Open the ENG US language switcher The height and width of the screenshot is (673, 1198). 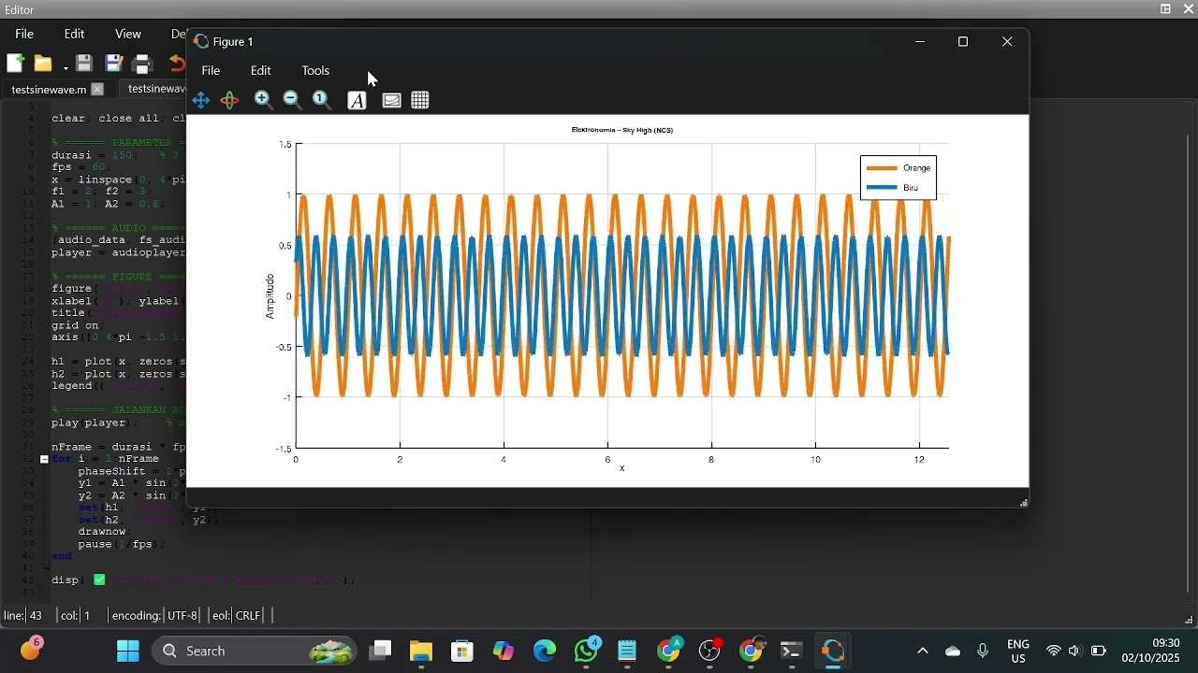coord(1019,652)
